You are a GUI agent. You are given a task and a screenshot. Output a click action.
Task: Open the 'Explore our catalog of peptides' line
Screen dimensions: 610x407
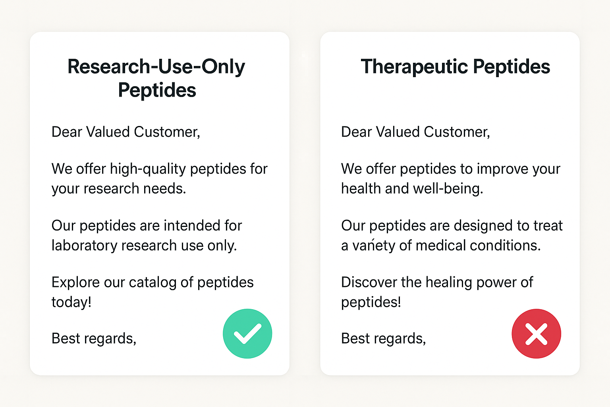pyautogui.click(x=152, y=292)
